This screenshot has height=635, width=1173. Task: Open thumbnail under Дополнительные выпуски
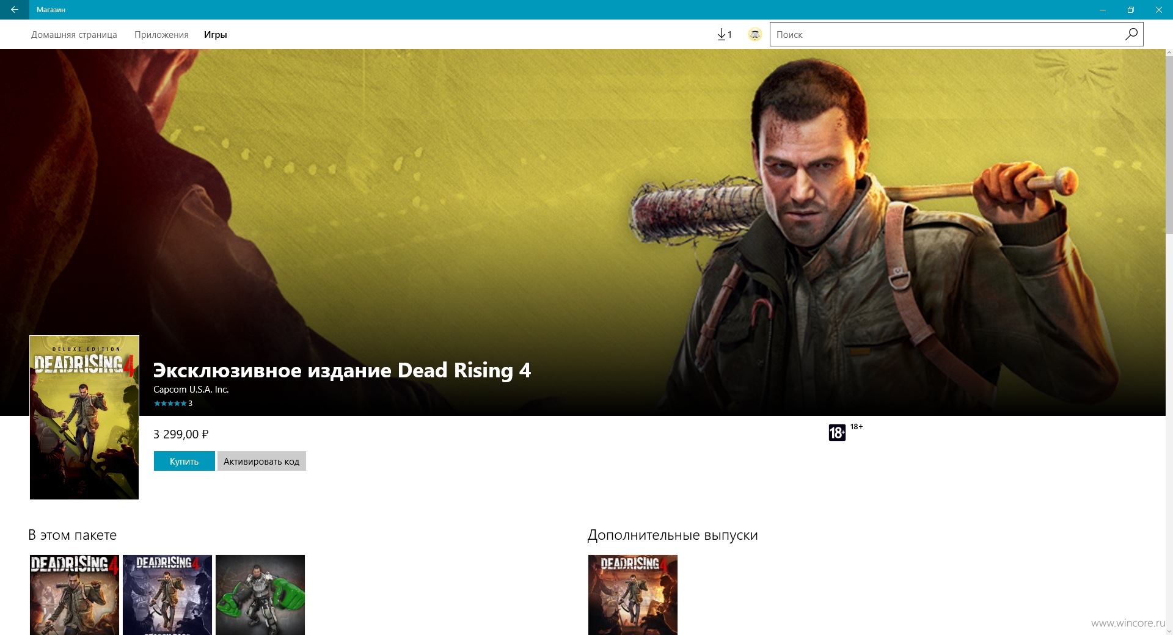pyautogui.click(x=633, y=595)
